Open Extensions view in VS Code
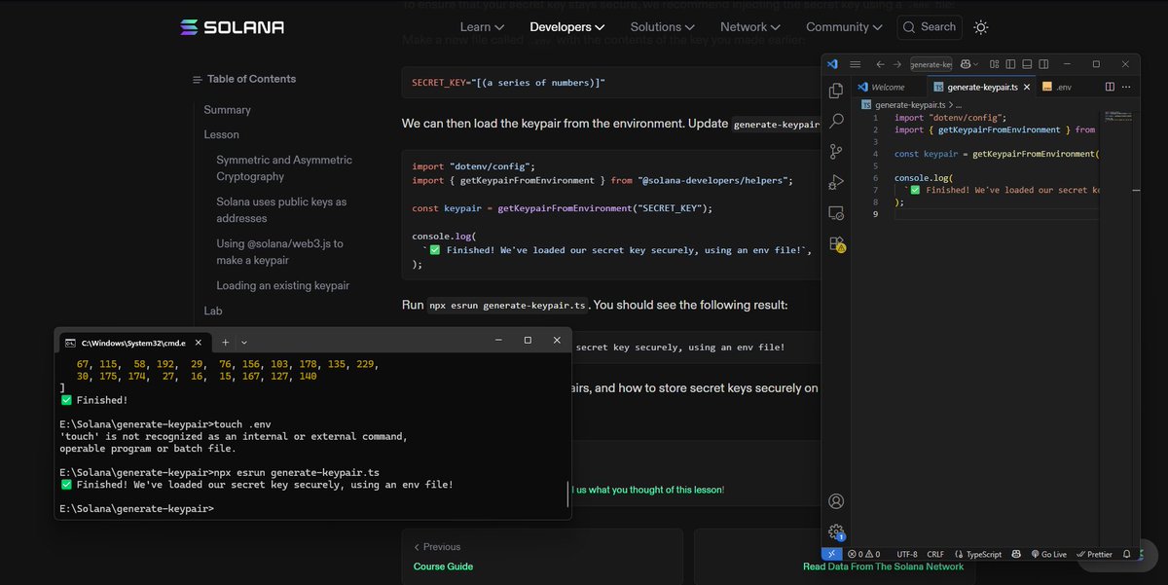 point(836,243)
